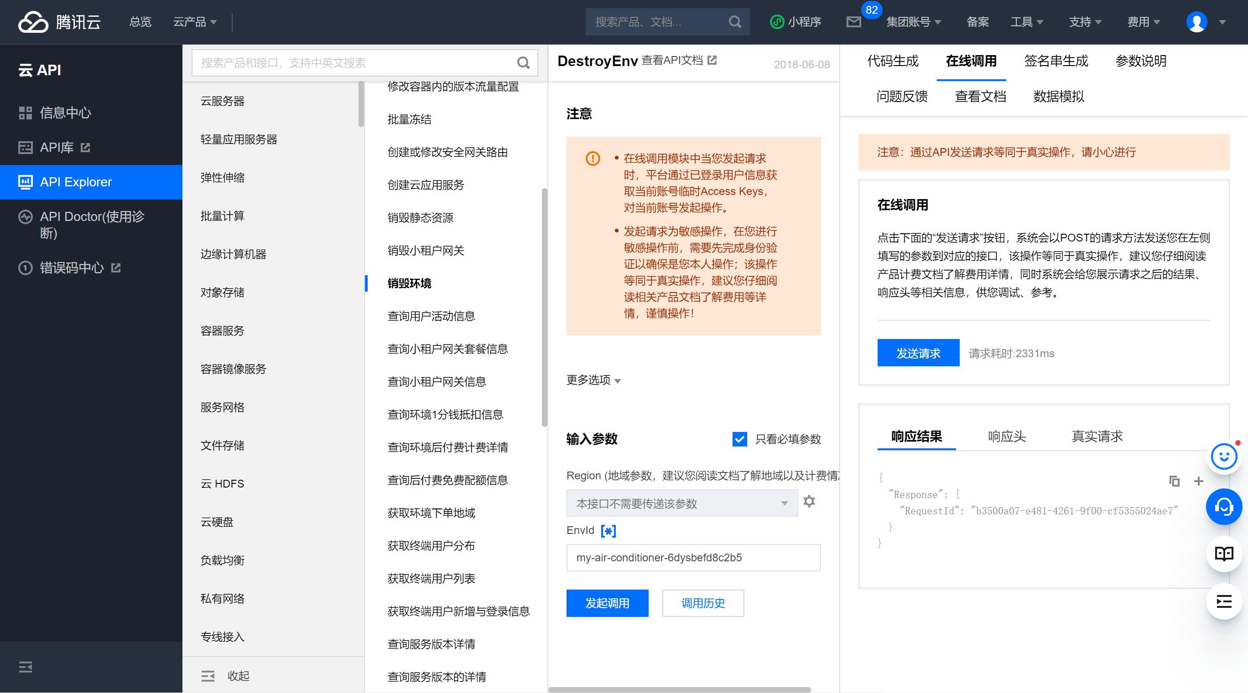Click the horizontal scrollbar under parameters panel
The width and height of the screenshot is (1248, 693).
pyautogui.click(x=679, y=690)
